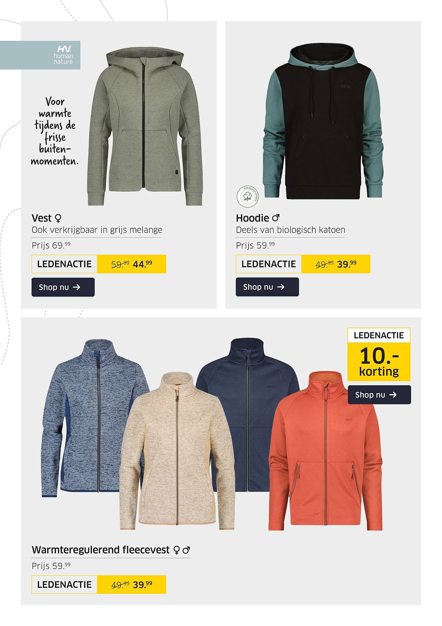Click the Hoodie LEDENACTIE 39.99 price banner
442x626 pixels.
tap(303, 264)
